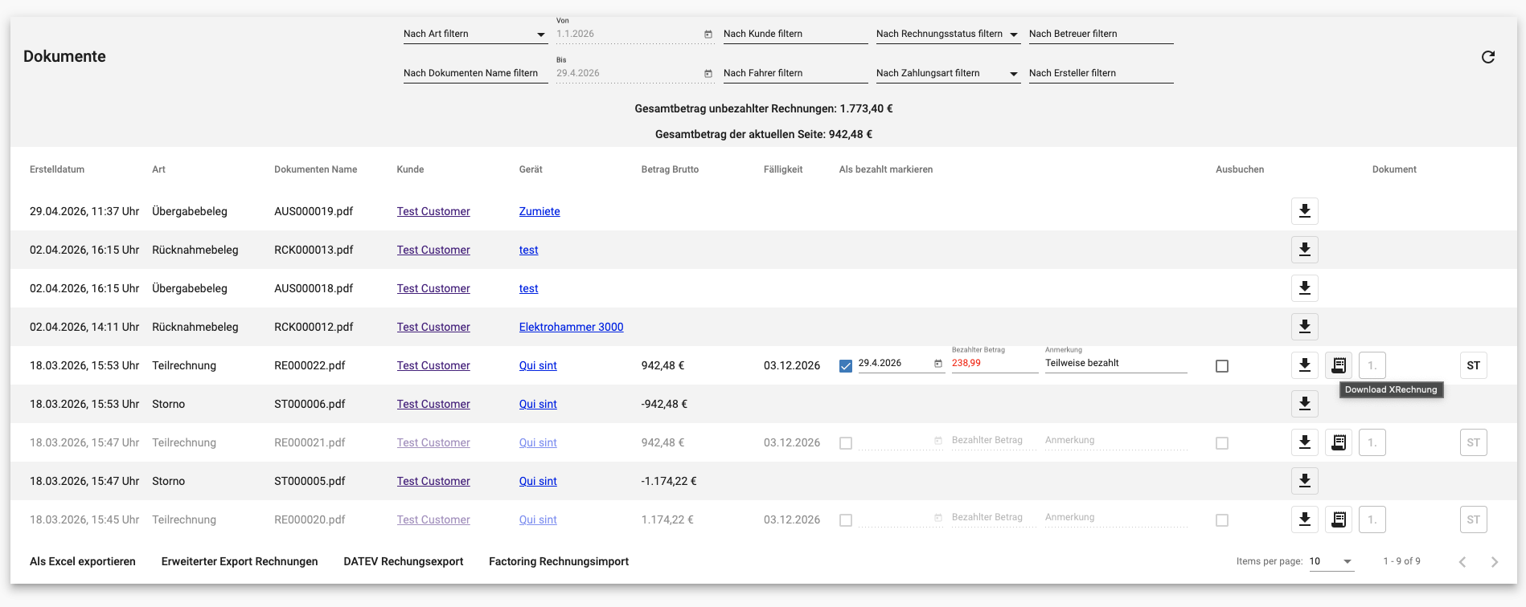Tick Ausbuchen checkbox for RE000021.pdf
This screenshot has height=607, width=1526.
tap(1222, 443)
